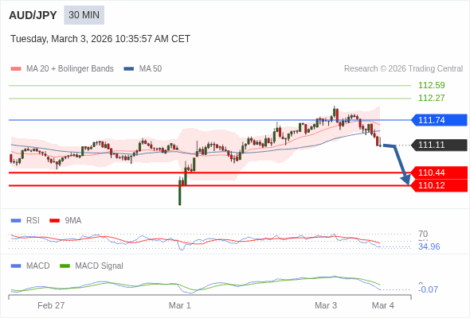Click the MACD legend swatch
470x318 pixels.
pos(16,266)
